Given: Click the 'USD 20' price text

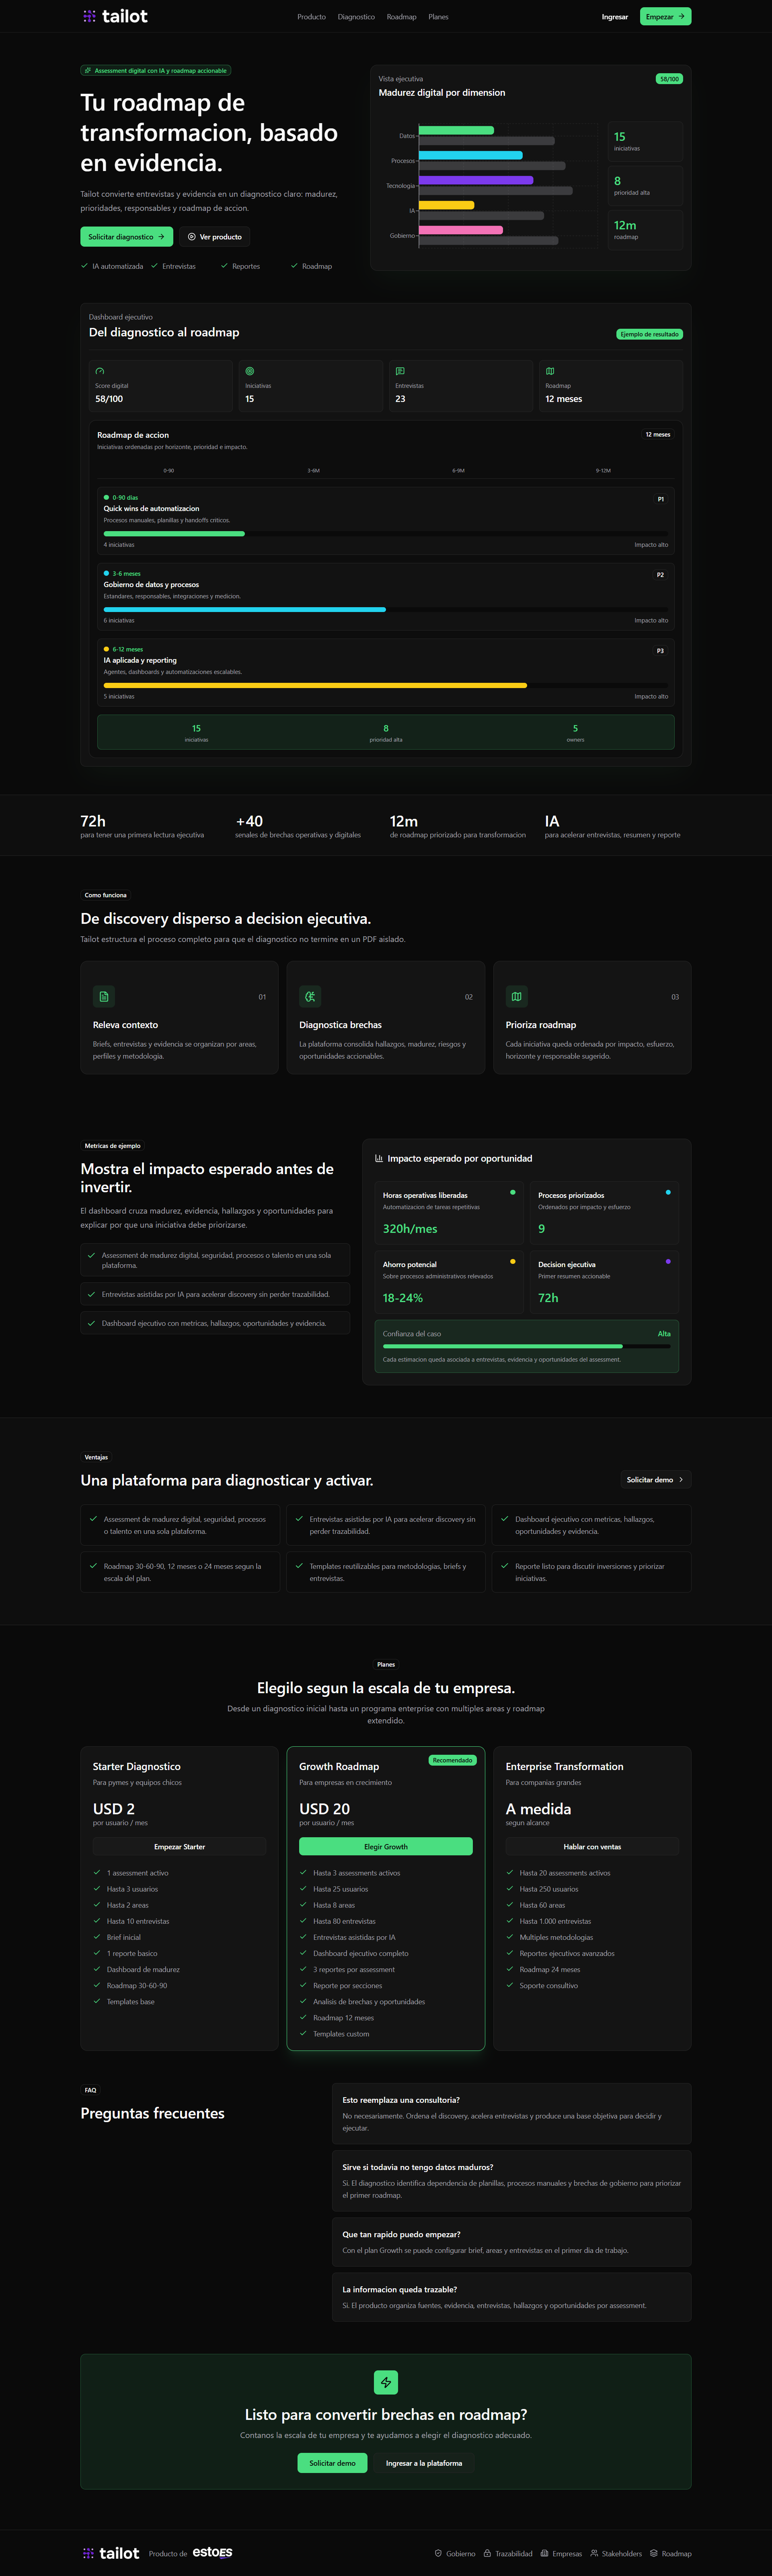Looking at the screenshot, I should [324, 1809].
